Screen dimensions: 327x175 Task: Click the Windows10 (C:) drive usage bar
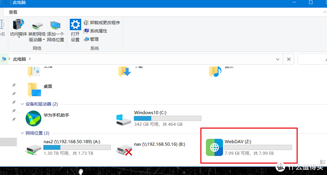click(x=167, y=118)
